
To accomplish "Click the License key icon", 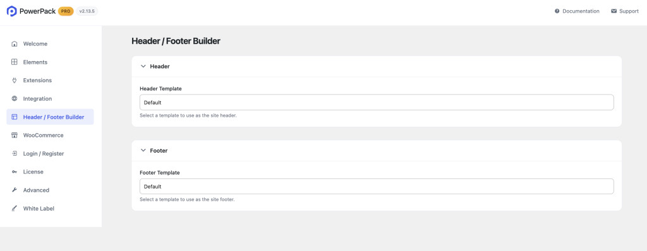I will pos(15,172).
